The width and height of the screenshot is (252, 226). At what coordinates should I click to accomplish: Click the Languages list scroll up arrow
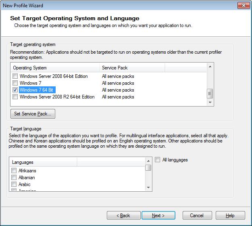click(148, 161)
